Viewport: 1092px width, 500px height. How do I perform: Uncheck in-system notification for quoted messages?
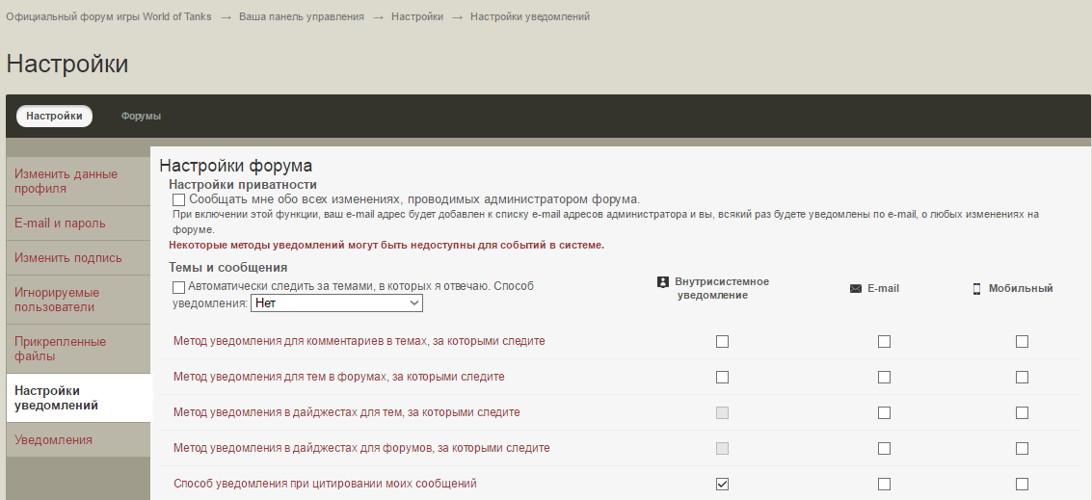722,484
